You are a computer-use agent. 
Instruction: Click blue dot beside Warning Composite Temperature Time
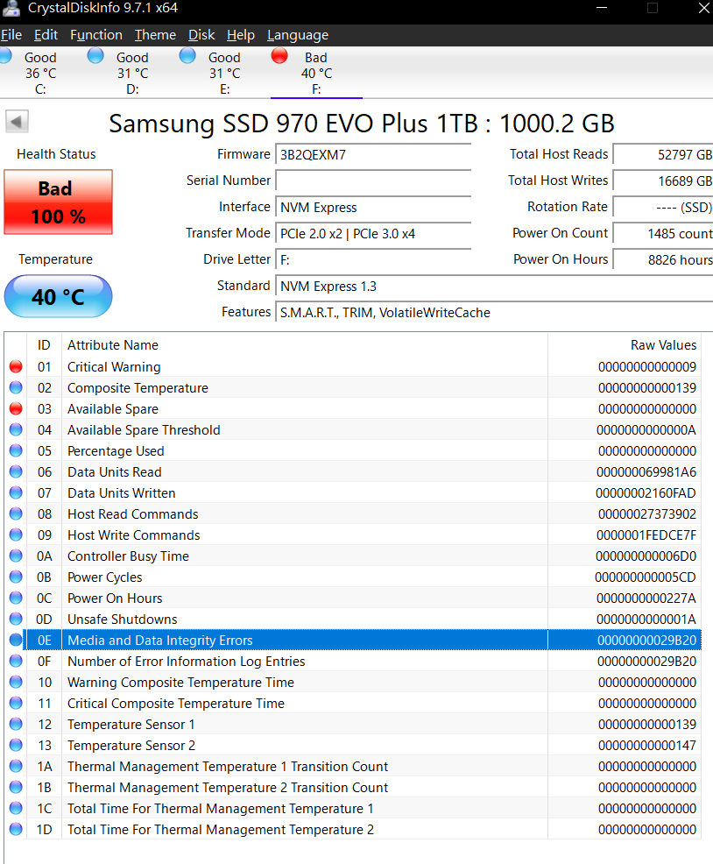pyautogui.click(x=16, y=682)
